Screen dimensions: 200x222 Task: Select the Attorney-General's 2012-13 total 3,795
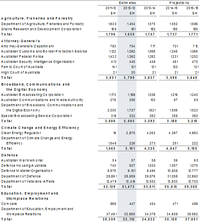[129, 78]
